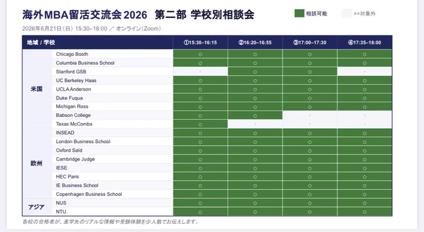Image resolution: width=424 pixels, height=232 pixels.
Task: Click the Texas McCombs row label
Action: coord(74,124)
